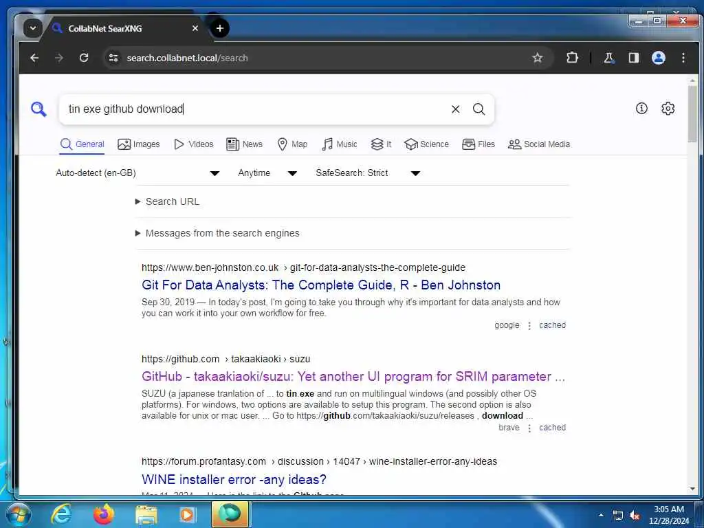Open cached link for brave result
The width and height of the screenshot is (704, 528).
click(552, 428)
